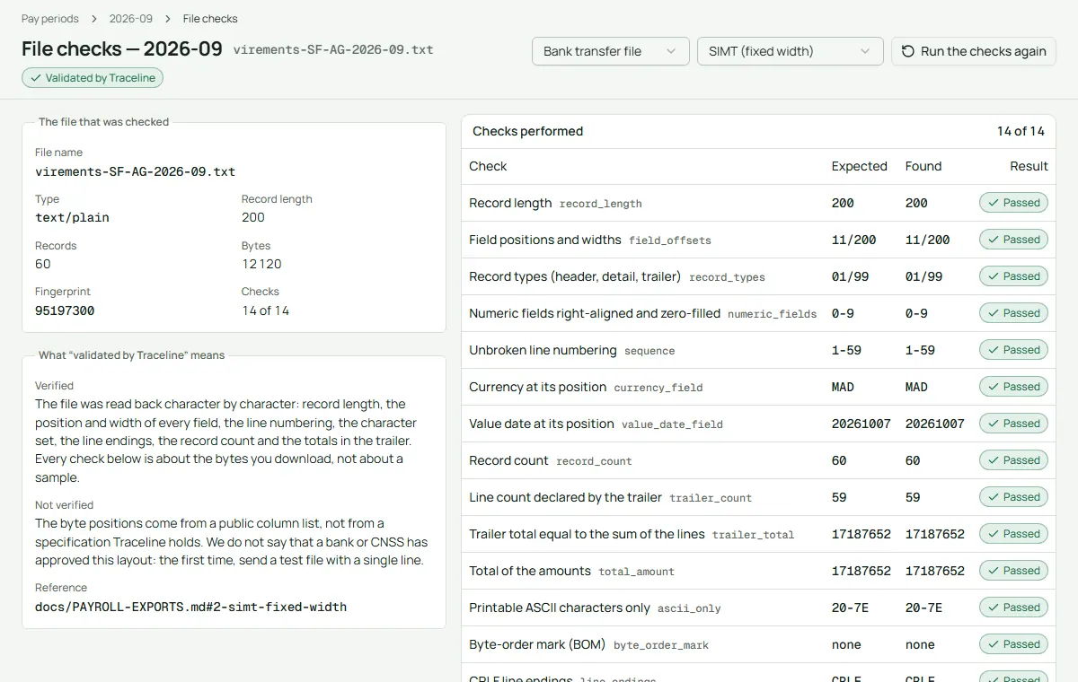Click the Record length value 200 in file panel
Image resolution: width=1078 pixels, height=682 pixels.
pos(253,217)
